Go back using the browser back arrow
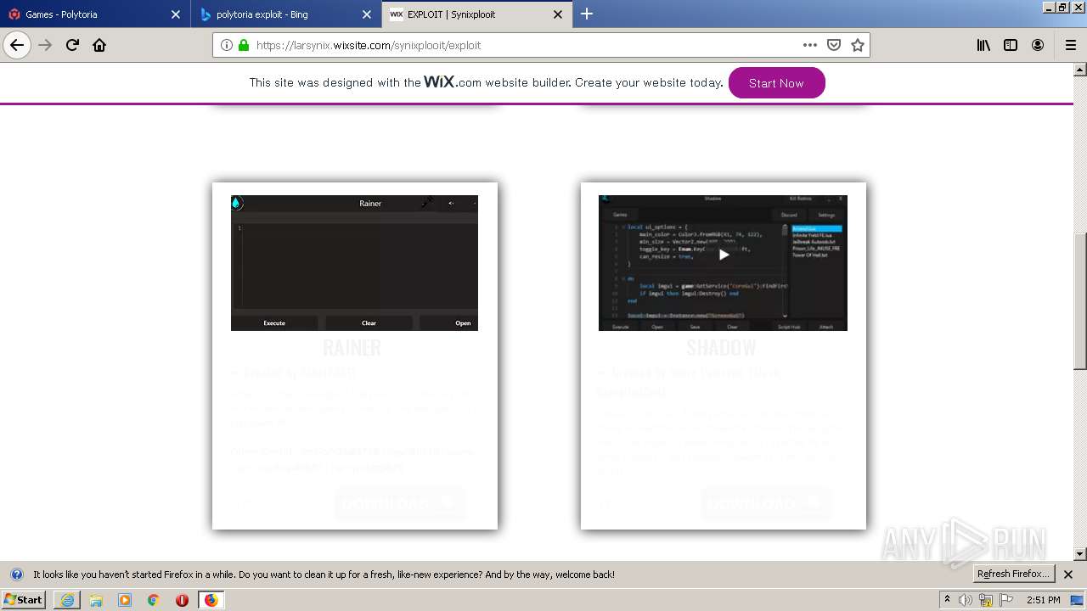Screen dimensions: 1087x611 17,45
